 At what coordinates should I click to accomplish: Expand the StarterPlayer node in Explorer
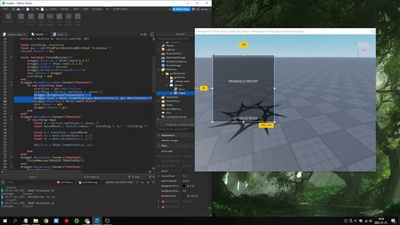coord(158,101)
